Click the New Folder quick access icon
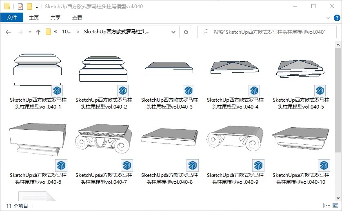Screen dimensions: 342x211 click(x=29, y=7)
